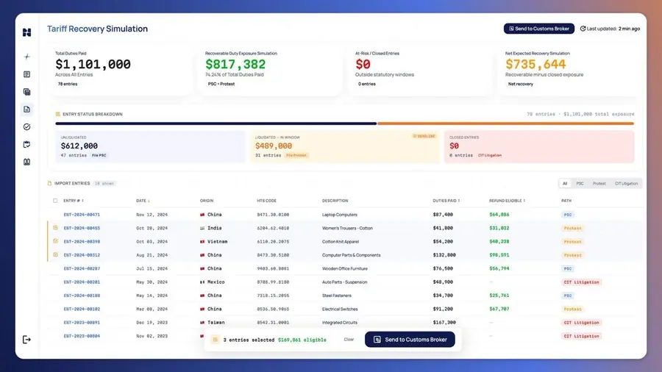Open entry ENT-2024-00188 link
This screenshot has width=662, height=372.
click(x=82, y=296)
